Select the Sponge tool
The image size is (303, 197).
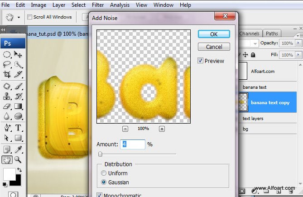[x=18, y=116]
